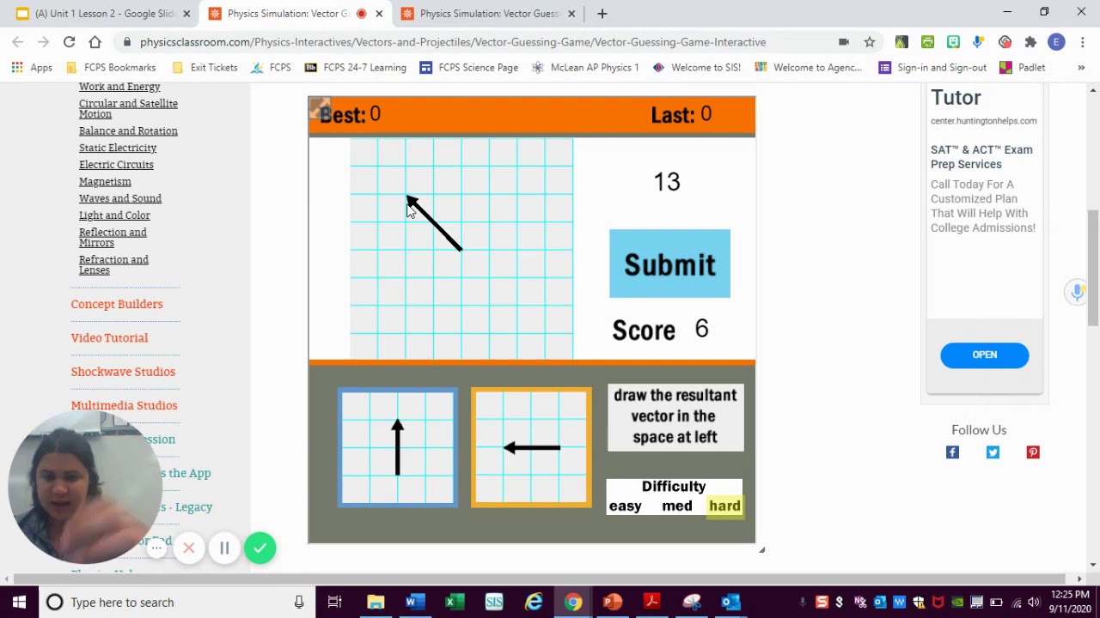Open FCPS Bookmarks folder
The height and width of the screenshot is (618, 1100).
pyautogui.click(x=111, y=67)
